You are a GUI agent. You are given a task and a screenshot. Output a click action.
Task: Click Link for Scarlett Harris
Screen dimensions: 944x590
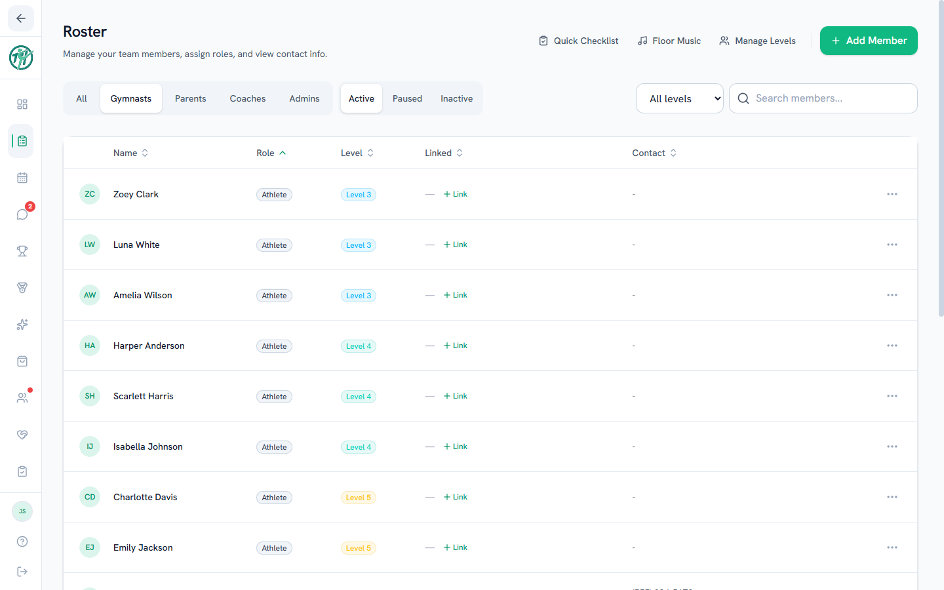coord(456,396)
